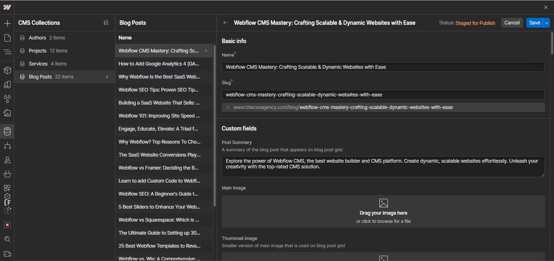
Task: Open 'How to Add Google Analytics 4' post
Action: tap(164, 64)
